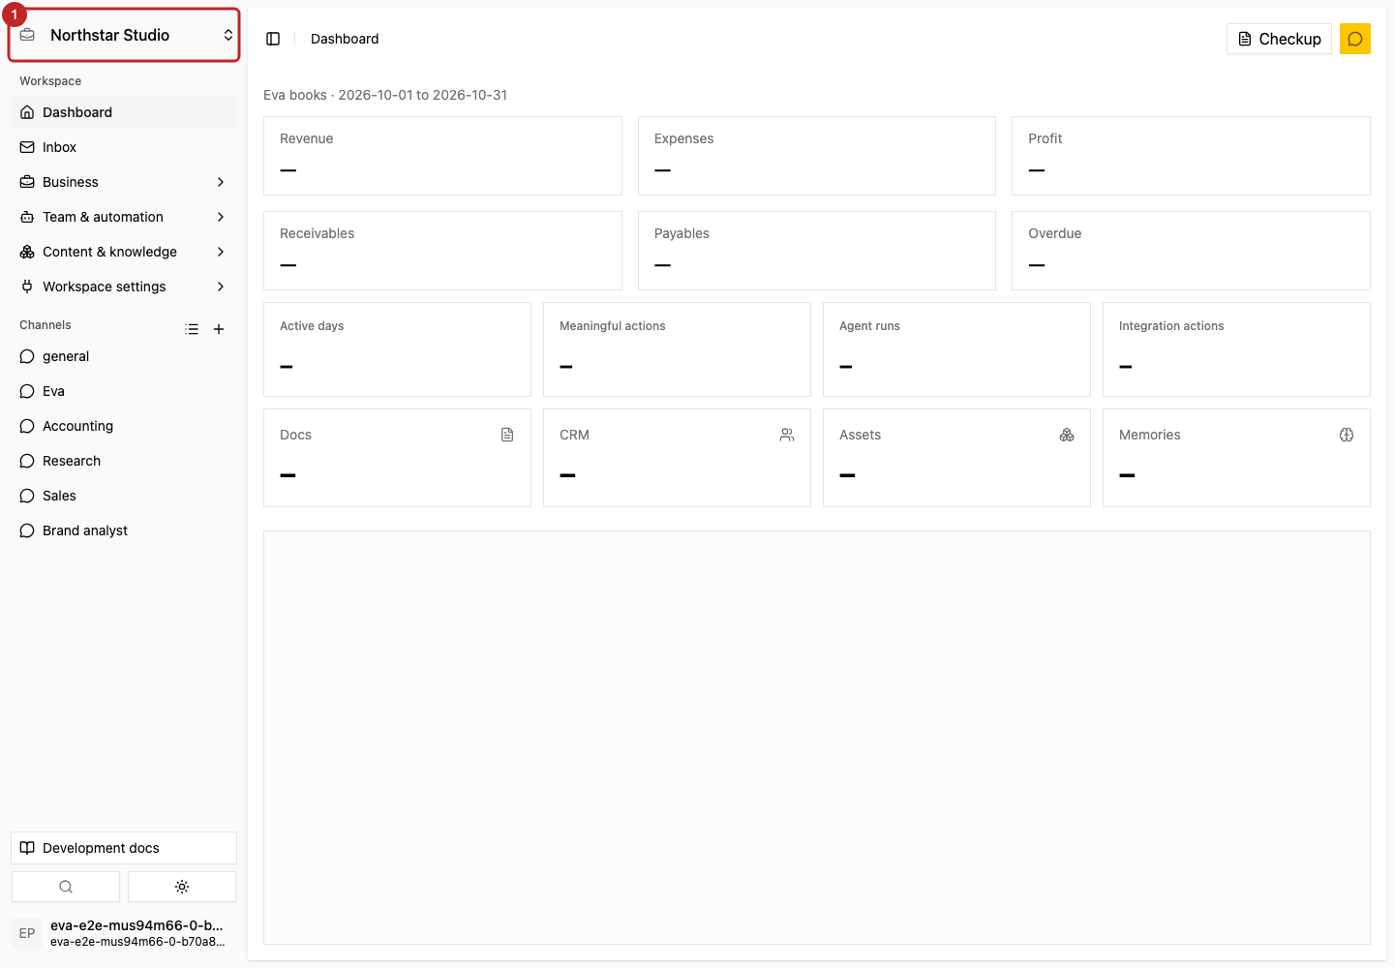Click the Payables card
The image size is (1394, 968).
tap(817, 251)
